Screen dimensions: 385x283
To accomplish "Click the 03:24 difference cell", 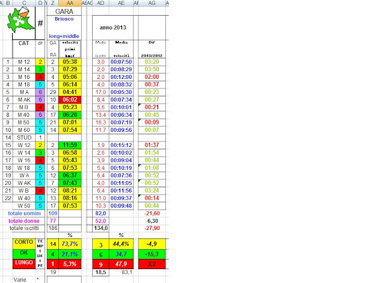I will (x=152, y=191).
